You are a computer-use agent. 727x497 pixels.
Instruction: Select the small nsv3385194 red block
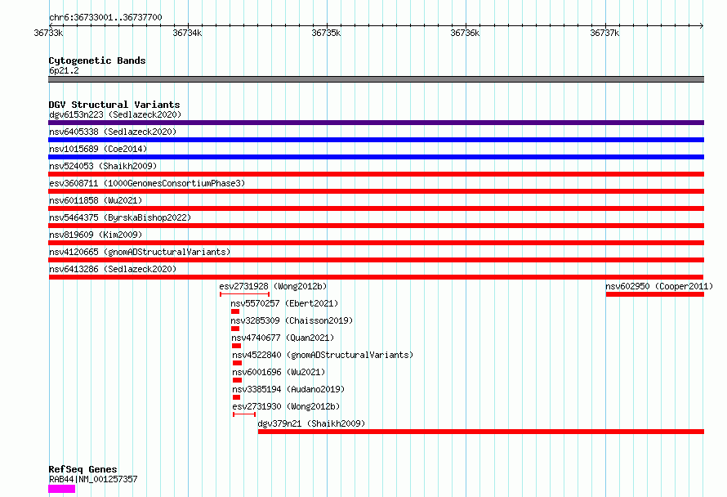(236, 397)
